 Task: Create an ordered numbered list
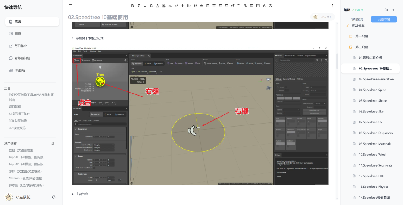click(208, 6)
